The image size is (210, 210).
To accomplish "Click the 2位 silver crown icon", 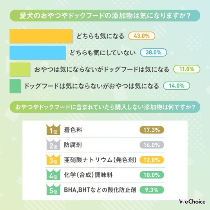I will (x=53, y=145).
